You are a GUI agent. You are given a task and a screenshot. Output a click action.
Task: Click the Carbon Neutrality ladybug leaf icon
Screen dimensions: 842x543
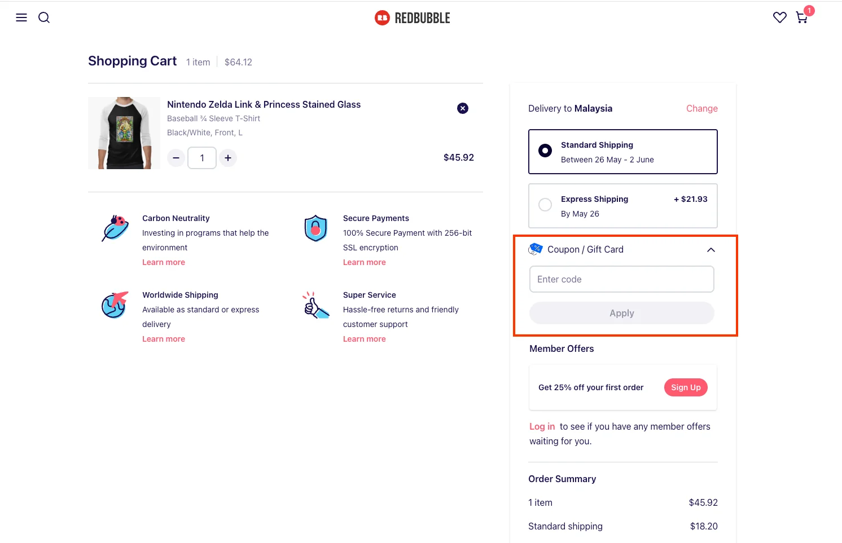tap(116, 228)
